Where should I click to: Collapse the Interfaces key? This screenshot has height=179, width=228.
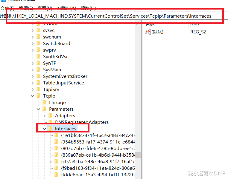[x=44, y=129]
